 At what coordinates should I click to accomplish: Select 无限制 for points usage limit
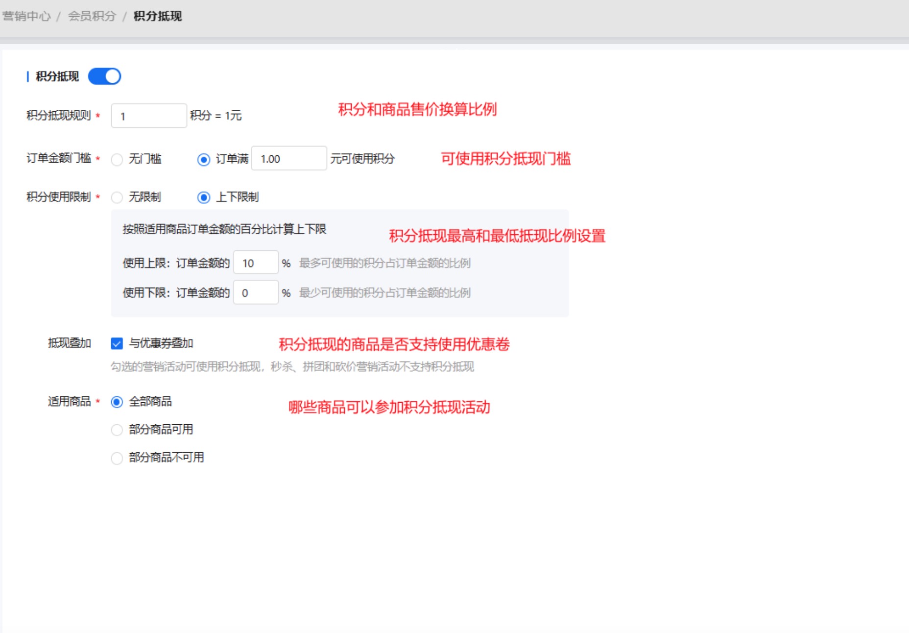point(117,197)
